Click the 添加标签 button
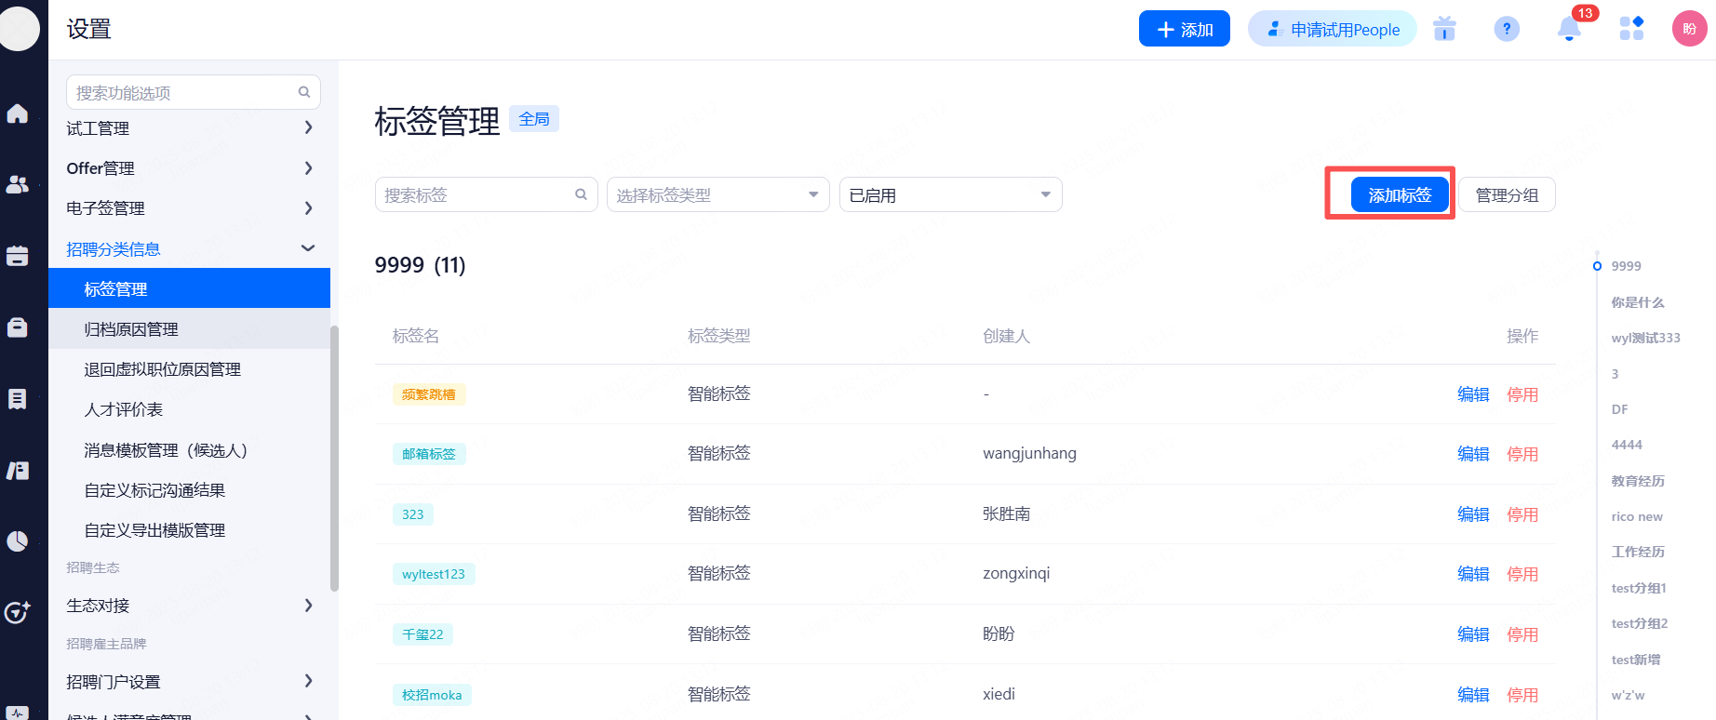 (1400, 195)
